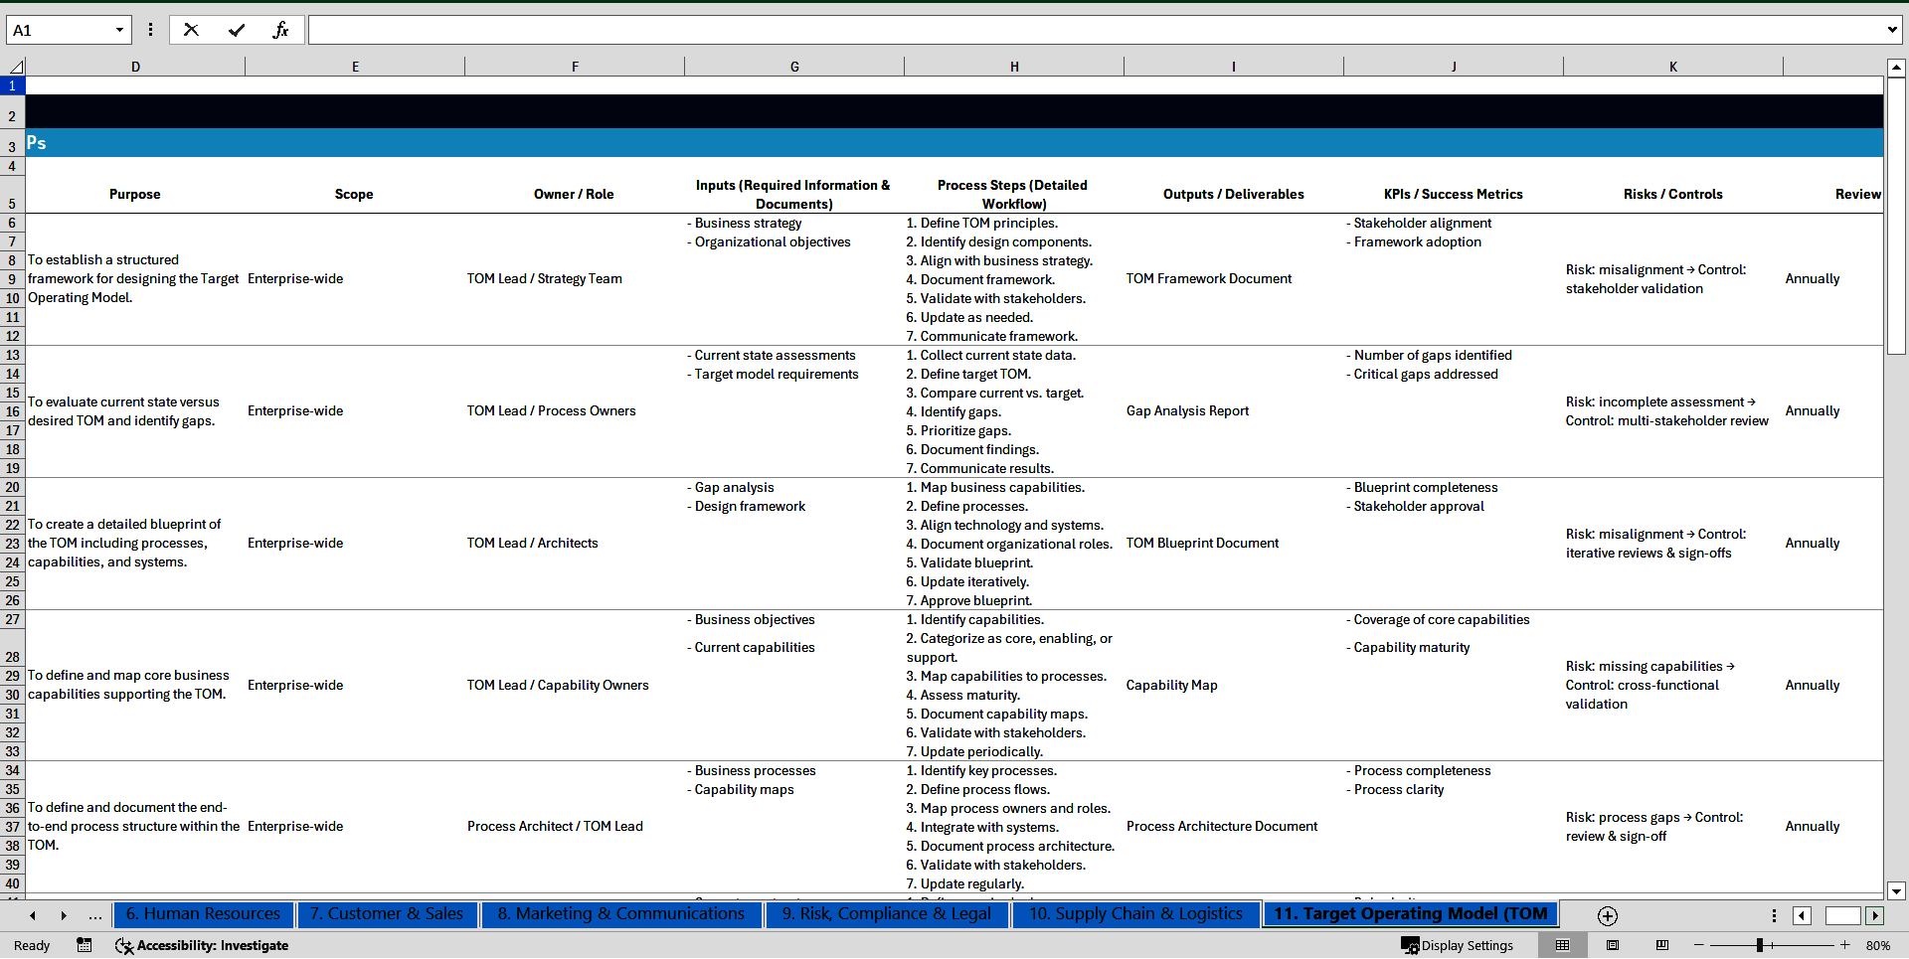Click the zoom slider handle
Viewport: 1909px width, 959px height.
[1759, 945]
